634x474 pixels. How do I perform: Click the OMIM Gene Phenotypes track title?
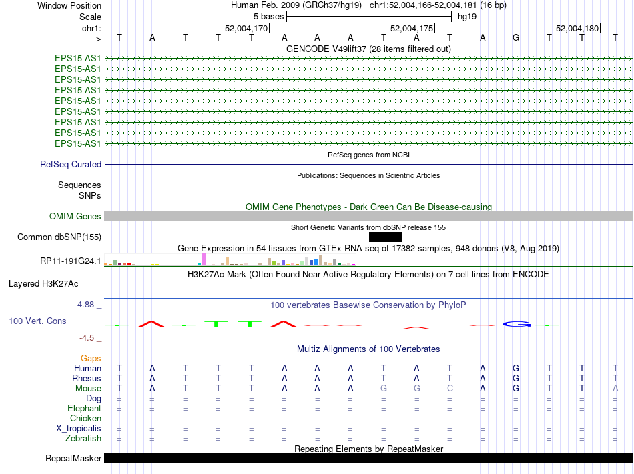pos(368,207)
